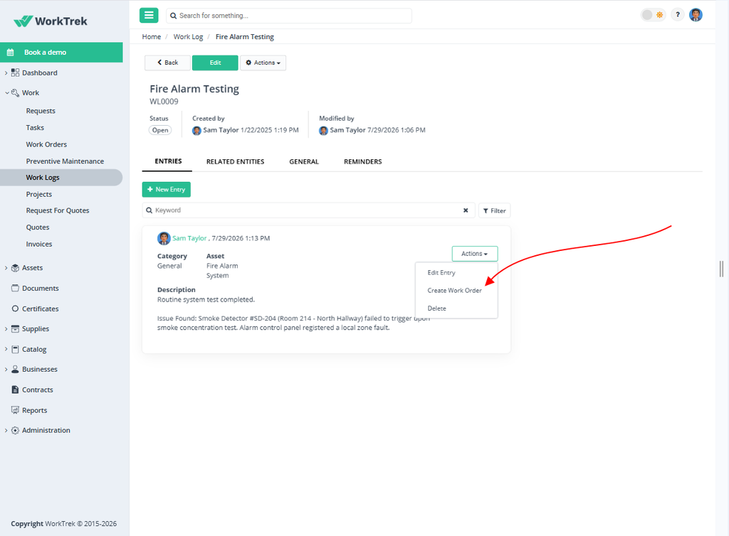Open the Filter button

(x=494, y=210)
